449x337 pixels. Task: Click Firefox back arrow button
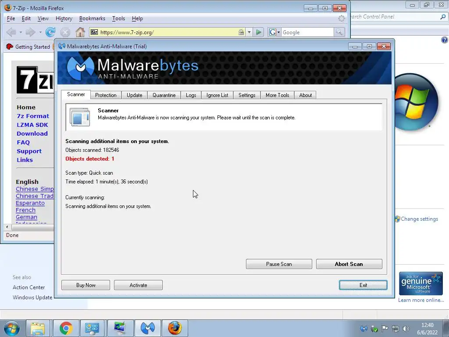coord(11,32)
